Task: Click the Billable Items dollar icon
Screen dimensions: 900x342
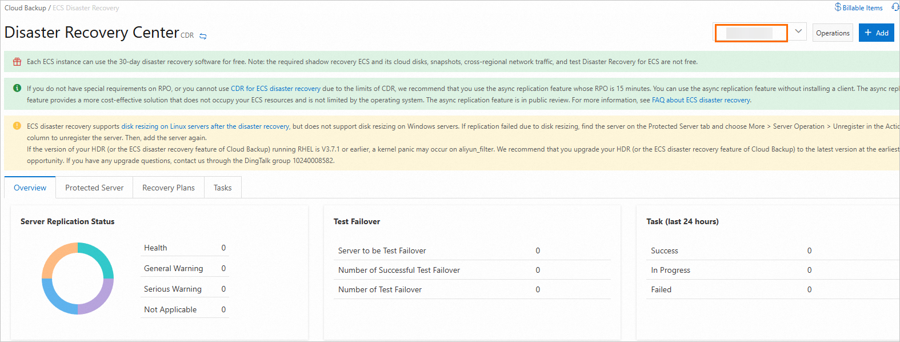Action: pyautogui.click(x=838, y=7)
